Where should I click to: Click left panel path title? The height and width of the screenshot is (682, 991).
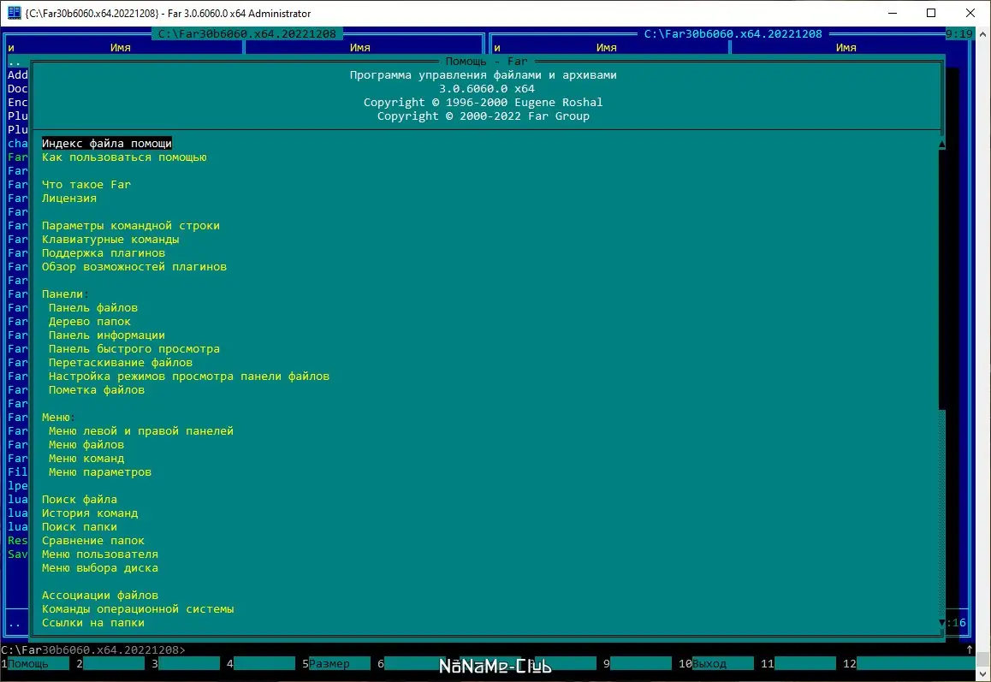point(247,34)
